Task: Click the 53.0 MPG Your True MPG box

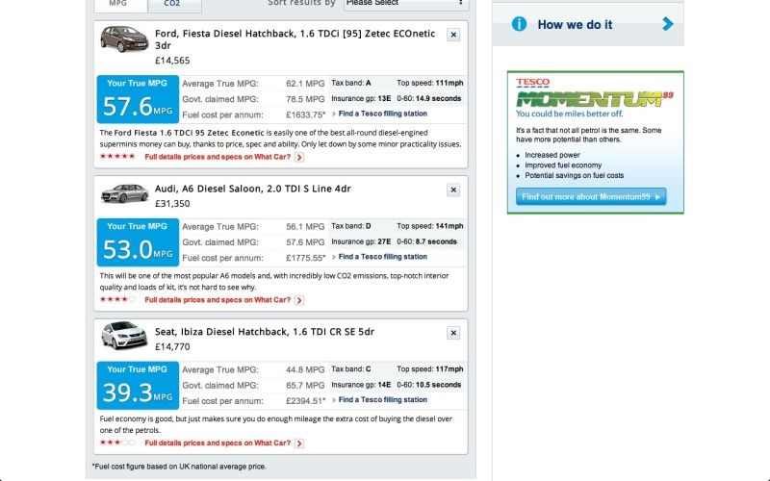Action: point(138,242)
